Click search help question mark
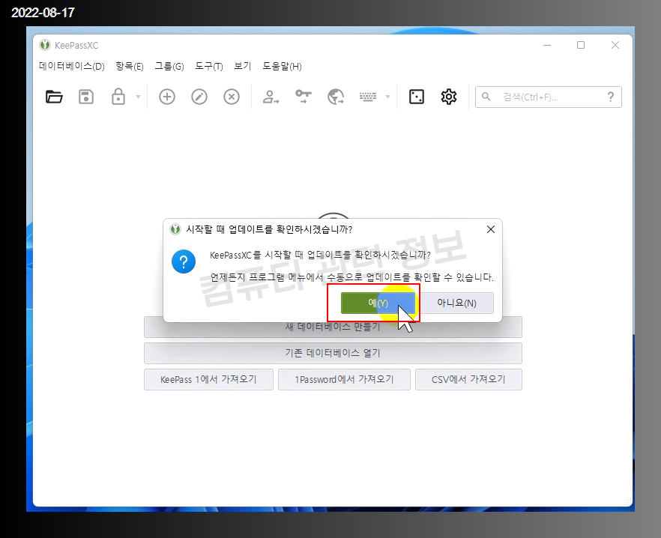661x538 pixels. pos(610,97)
